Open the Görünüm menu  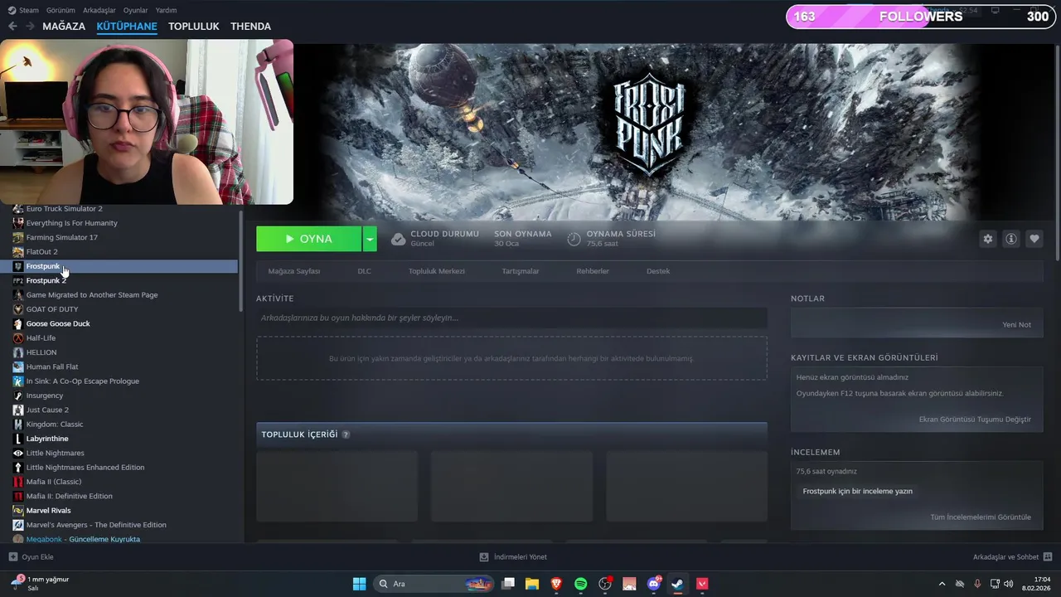[61, 10]
